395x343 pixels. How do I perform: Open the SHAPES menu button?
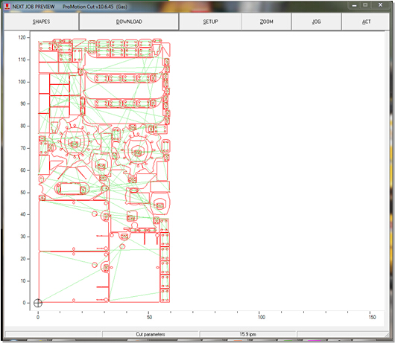point(41,22)
